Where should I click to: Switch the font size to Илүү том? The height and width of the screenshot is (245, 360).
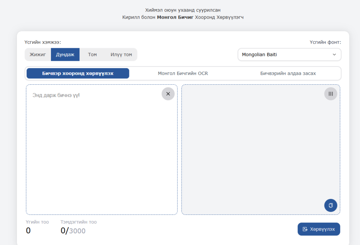click(x=121, y=54)
